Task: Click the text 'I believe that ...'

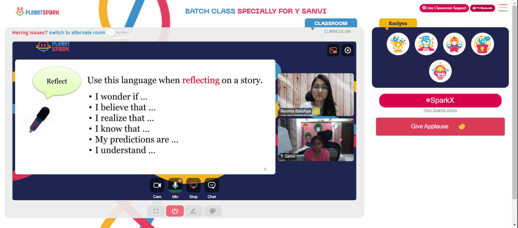Action: point(125,108)
